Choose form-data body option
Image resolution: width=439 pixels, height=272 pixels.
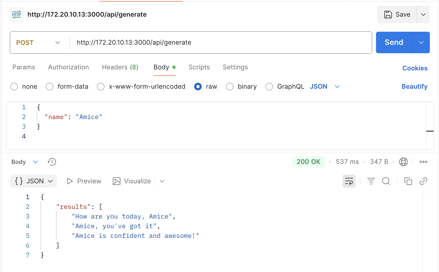[50, 87]
